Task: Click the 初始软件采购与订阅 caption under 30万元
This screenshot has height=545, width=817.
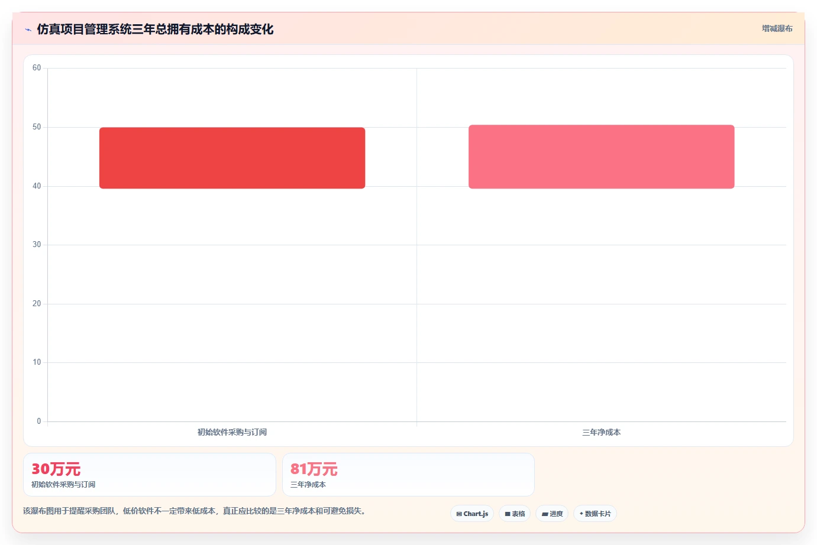Action: tap(63, 485)
